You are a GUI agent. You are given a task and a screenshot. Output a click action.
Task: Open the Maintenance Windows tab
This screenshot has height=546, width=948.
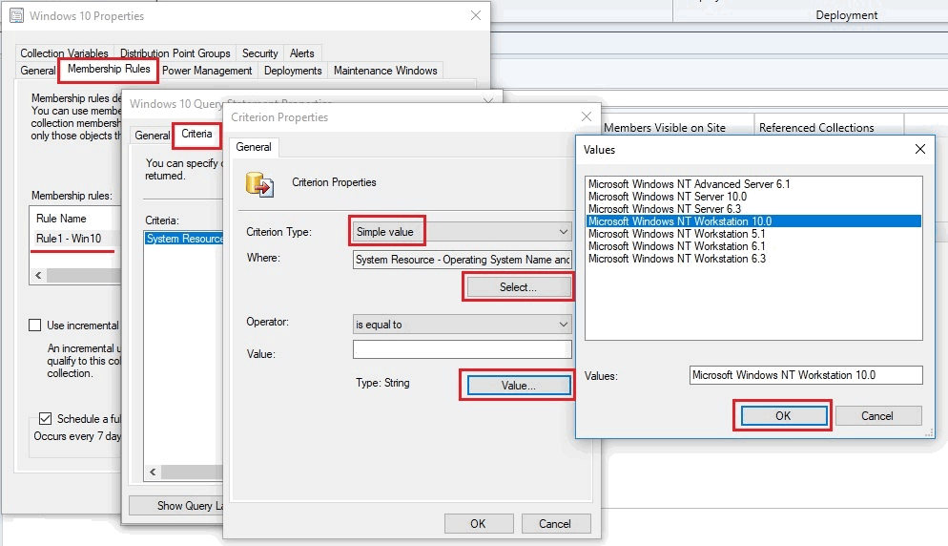[385, 71]
